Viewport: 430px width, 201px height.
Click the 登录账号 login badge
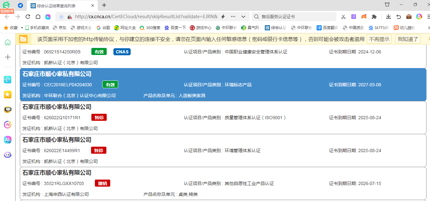click(7, 11)
